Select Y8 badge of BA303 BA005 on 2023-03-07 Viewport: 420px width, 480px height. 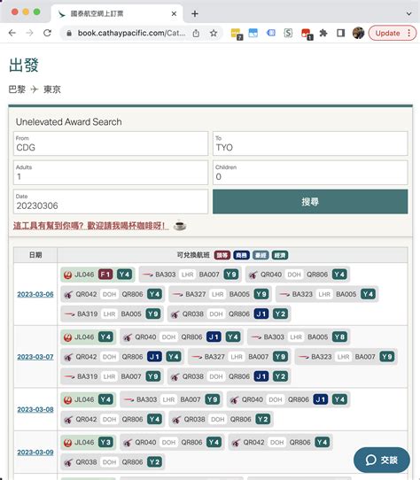[x=339, y=337]
